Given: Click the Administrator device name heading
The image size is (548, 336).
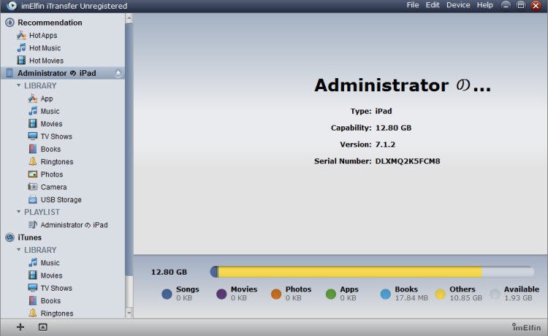Looking at the screenshot, I should pos(403,85).
